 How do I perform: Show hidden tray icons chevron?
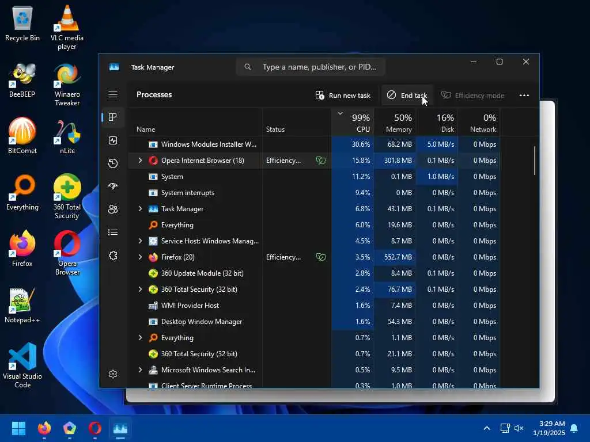point(486,428)
